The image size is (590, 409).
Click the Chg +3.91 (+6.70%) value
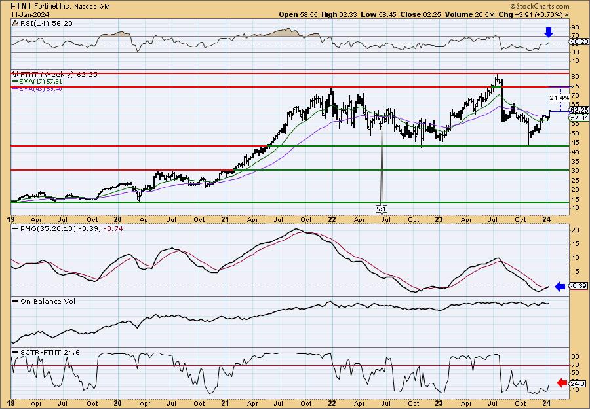tap(530, 14)
